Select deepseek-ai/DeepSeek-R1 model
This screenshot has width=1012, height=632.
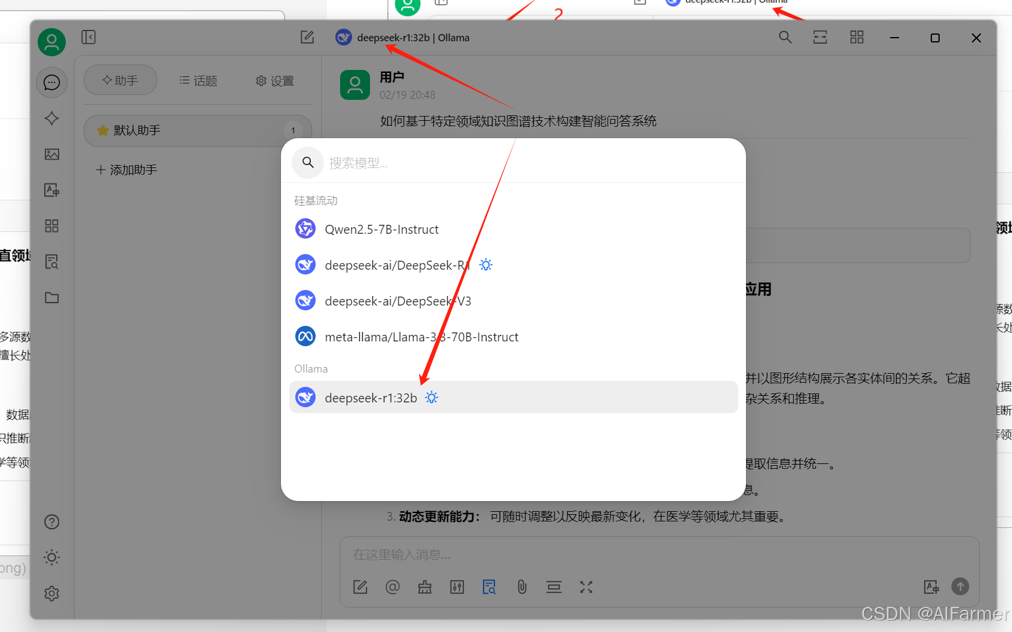coord(513,265)
